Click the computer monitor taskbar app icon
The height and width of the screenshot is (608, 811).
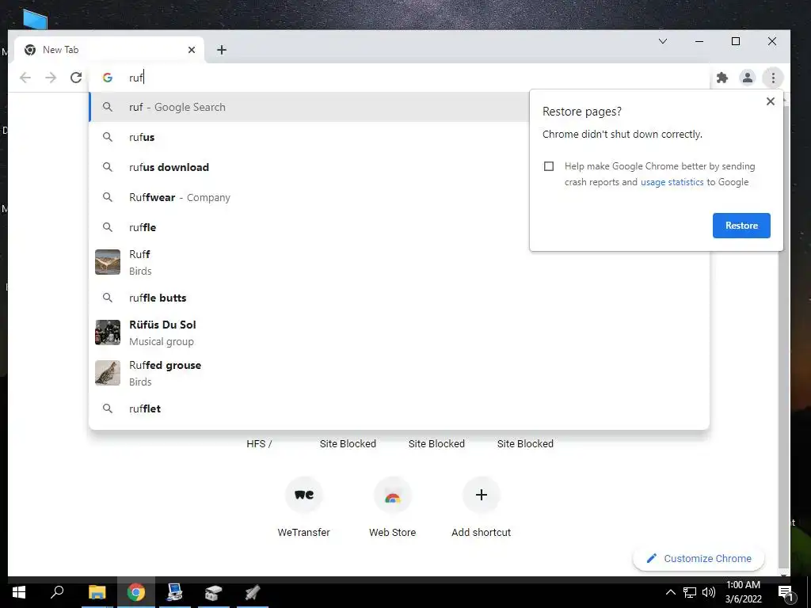tap(175, 592)
